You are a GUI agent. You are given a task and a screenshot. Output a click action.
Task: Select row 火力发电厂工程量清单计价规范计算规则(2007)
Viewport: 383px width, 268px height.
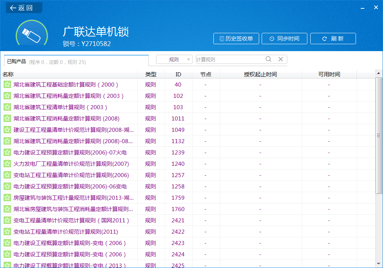(x=187, y=164)
